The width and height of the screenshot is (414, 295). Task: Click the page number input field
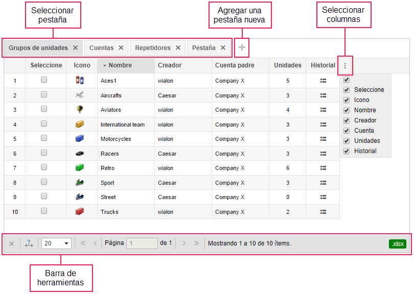[x=142, y=243]
